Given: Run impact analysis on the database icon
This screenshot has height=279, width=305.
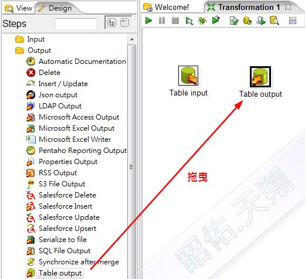Looking at the screenshot, I should [x=248, y=21].
